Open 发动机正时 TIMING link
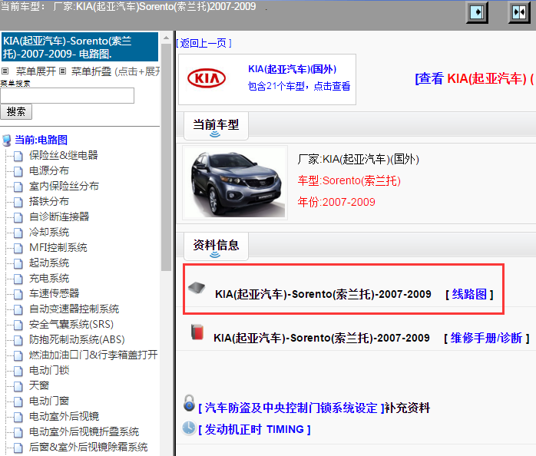Image resolution: width=536 pixels, height=456 pixels. 254,429
